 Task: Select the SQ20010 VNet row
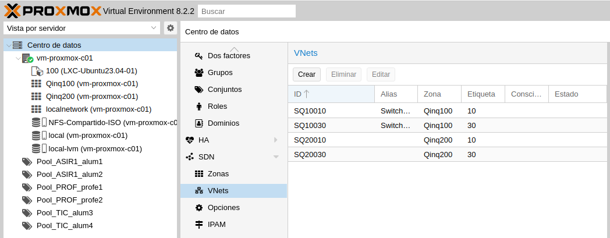pos(448,140)
